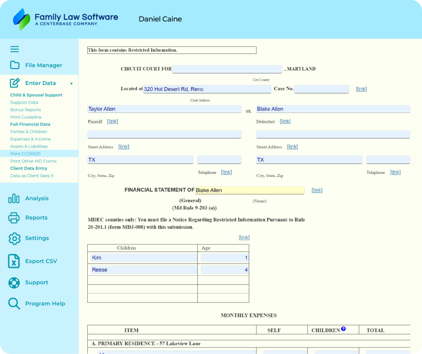Go to Assets & Liabilities page
422x354 pixels.
tap(29, 146)
